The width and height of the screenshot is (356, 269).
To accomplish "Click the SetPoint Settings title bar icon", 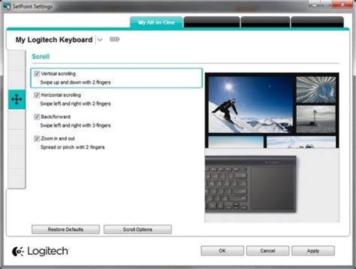I will 6,6.
